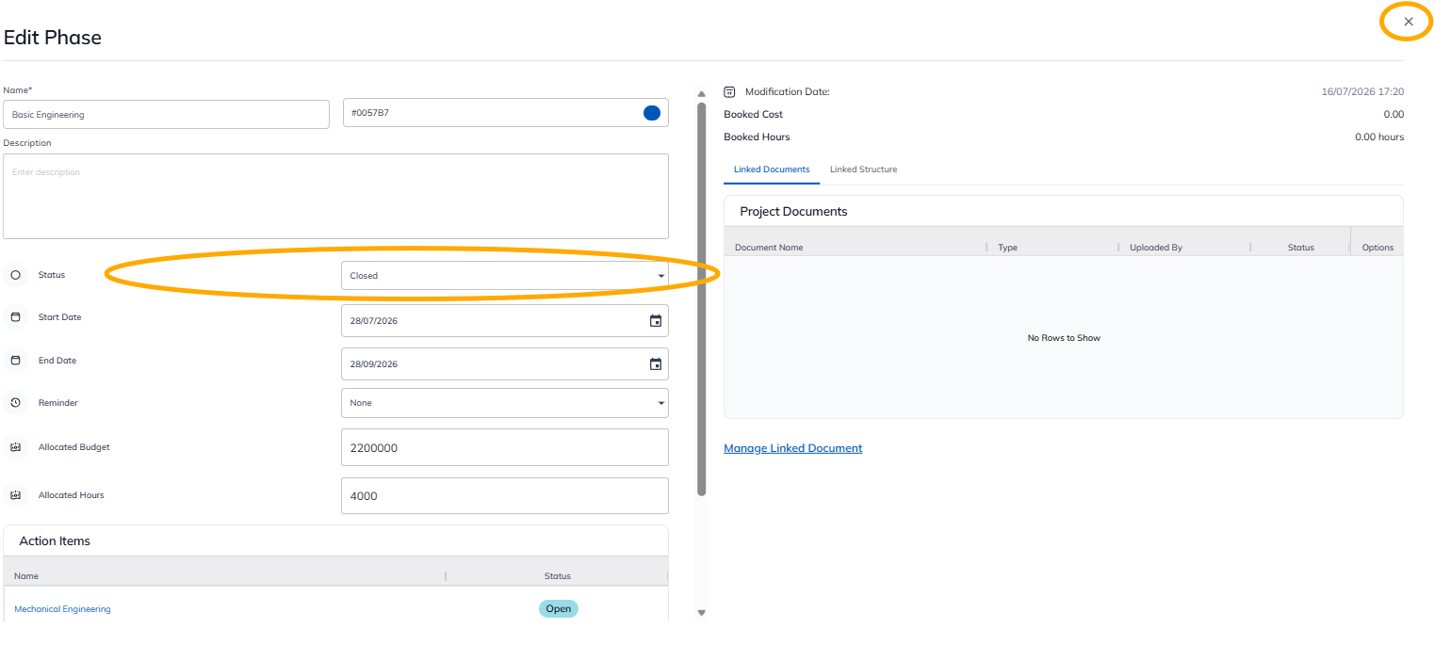Viewport: 1434px width, 661px height.
Task: Click the Allocated Budget icon
Action: point(15,447)
